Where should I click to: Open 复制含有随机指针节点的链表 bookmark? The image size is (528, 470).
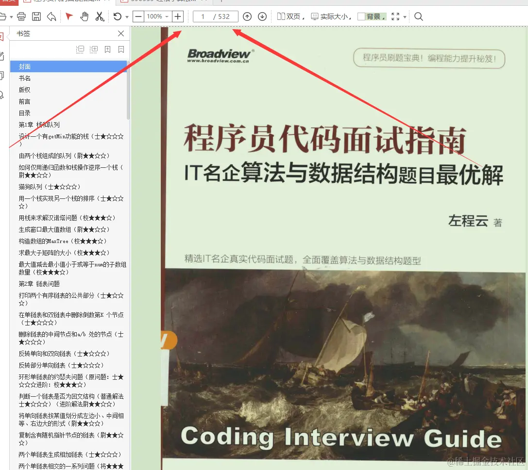(71, 439)
